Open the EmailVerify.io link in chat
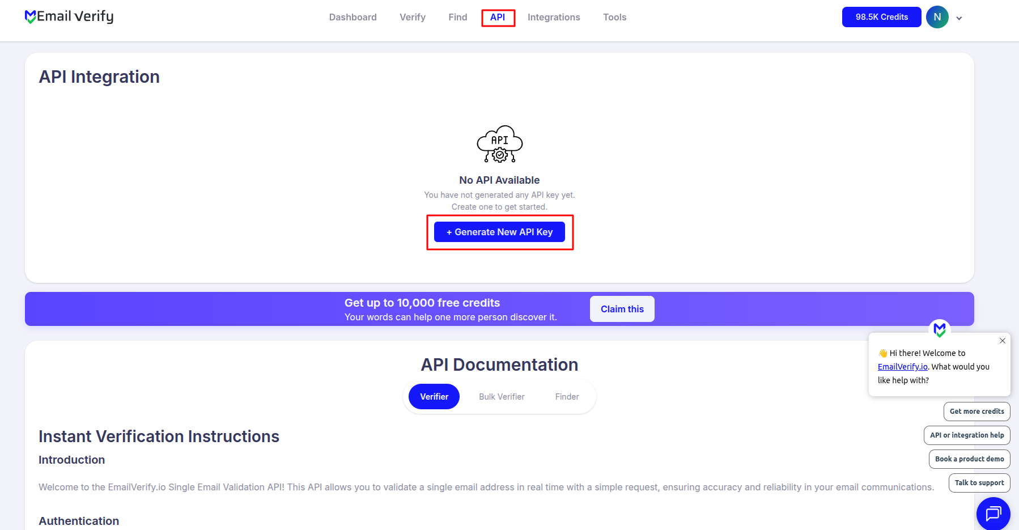1019x530 pixels. click(902, 367)
